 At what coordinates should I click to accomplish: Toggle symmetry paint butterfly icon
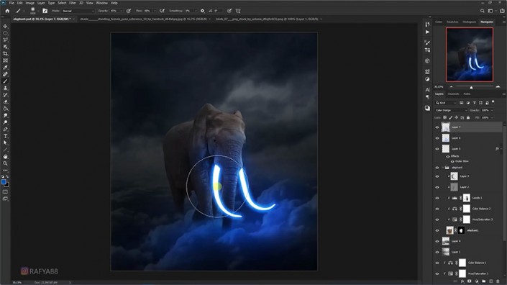[238, 11]
